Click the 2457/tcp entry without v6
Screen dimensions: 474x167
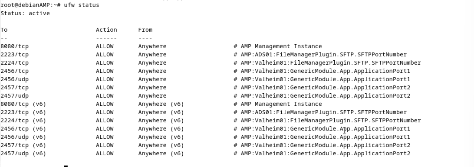point(14,88)
